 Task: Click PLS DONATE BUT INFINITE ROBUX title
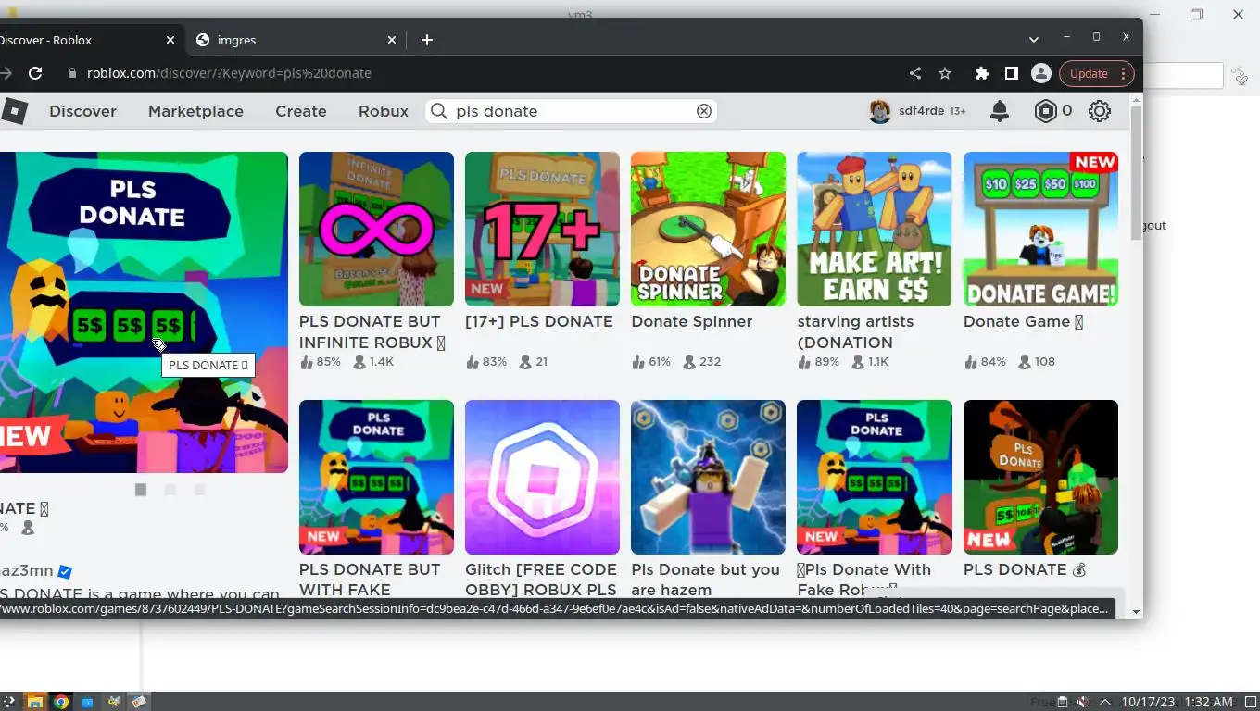tap(372, 331)
